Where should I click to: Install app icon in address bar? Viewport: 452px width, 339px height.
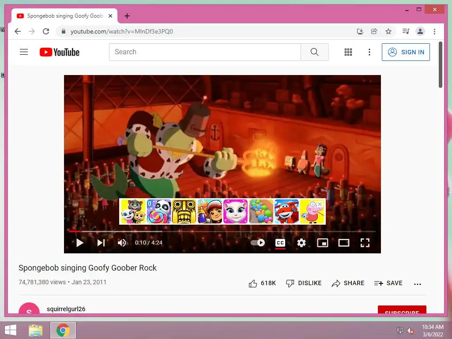(x=360, y=31)
